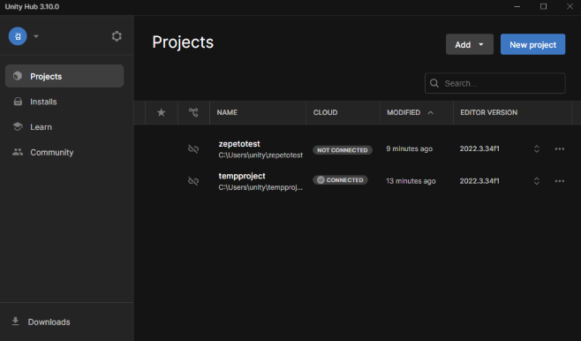Open the Learn section
581x341 pixels.
[x=64, y=126]
